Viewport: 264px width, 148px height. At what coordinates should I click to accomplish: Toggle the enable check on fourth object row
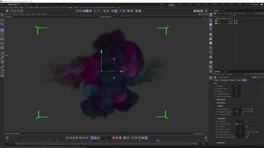point(232,23)
